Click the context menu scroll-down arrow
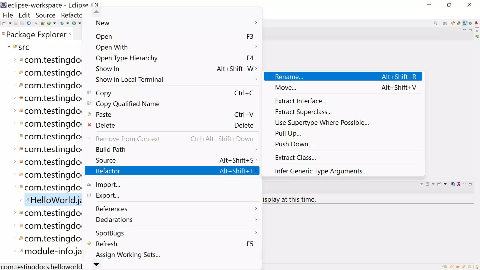 point(96,265)
